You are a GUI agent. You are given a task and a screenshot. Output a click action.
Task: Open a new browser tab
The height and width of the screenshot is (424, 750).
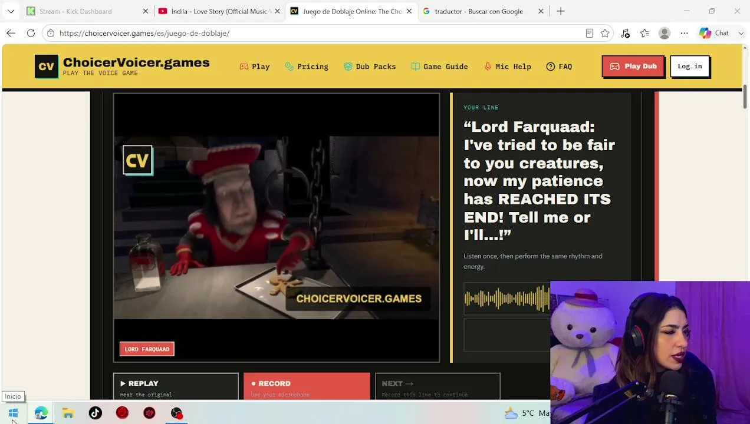(561, 11)
